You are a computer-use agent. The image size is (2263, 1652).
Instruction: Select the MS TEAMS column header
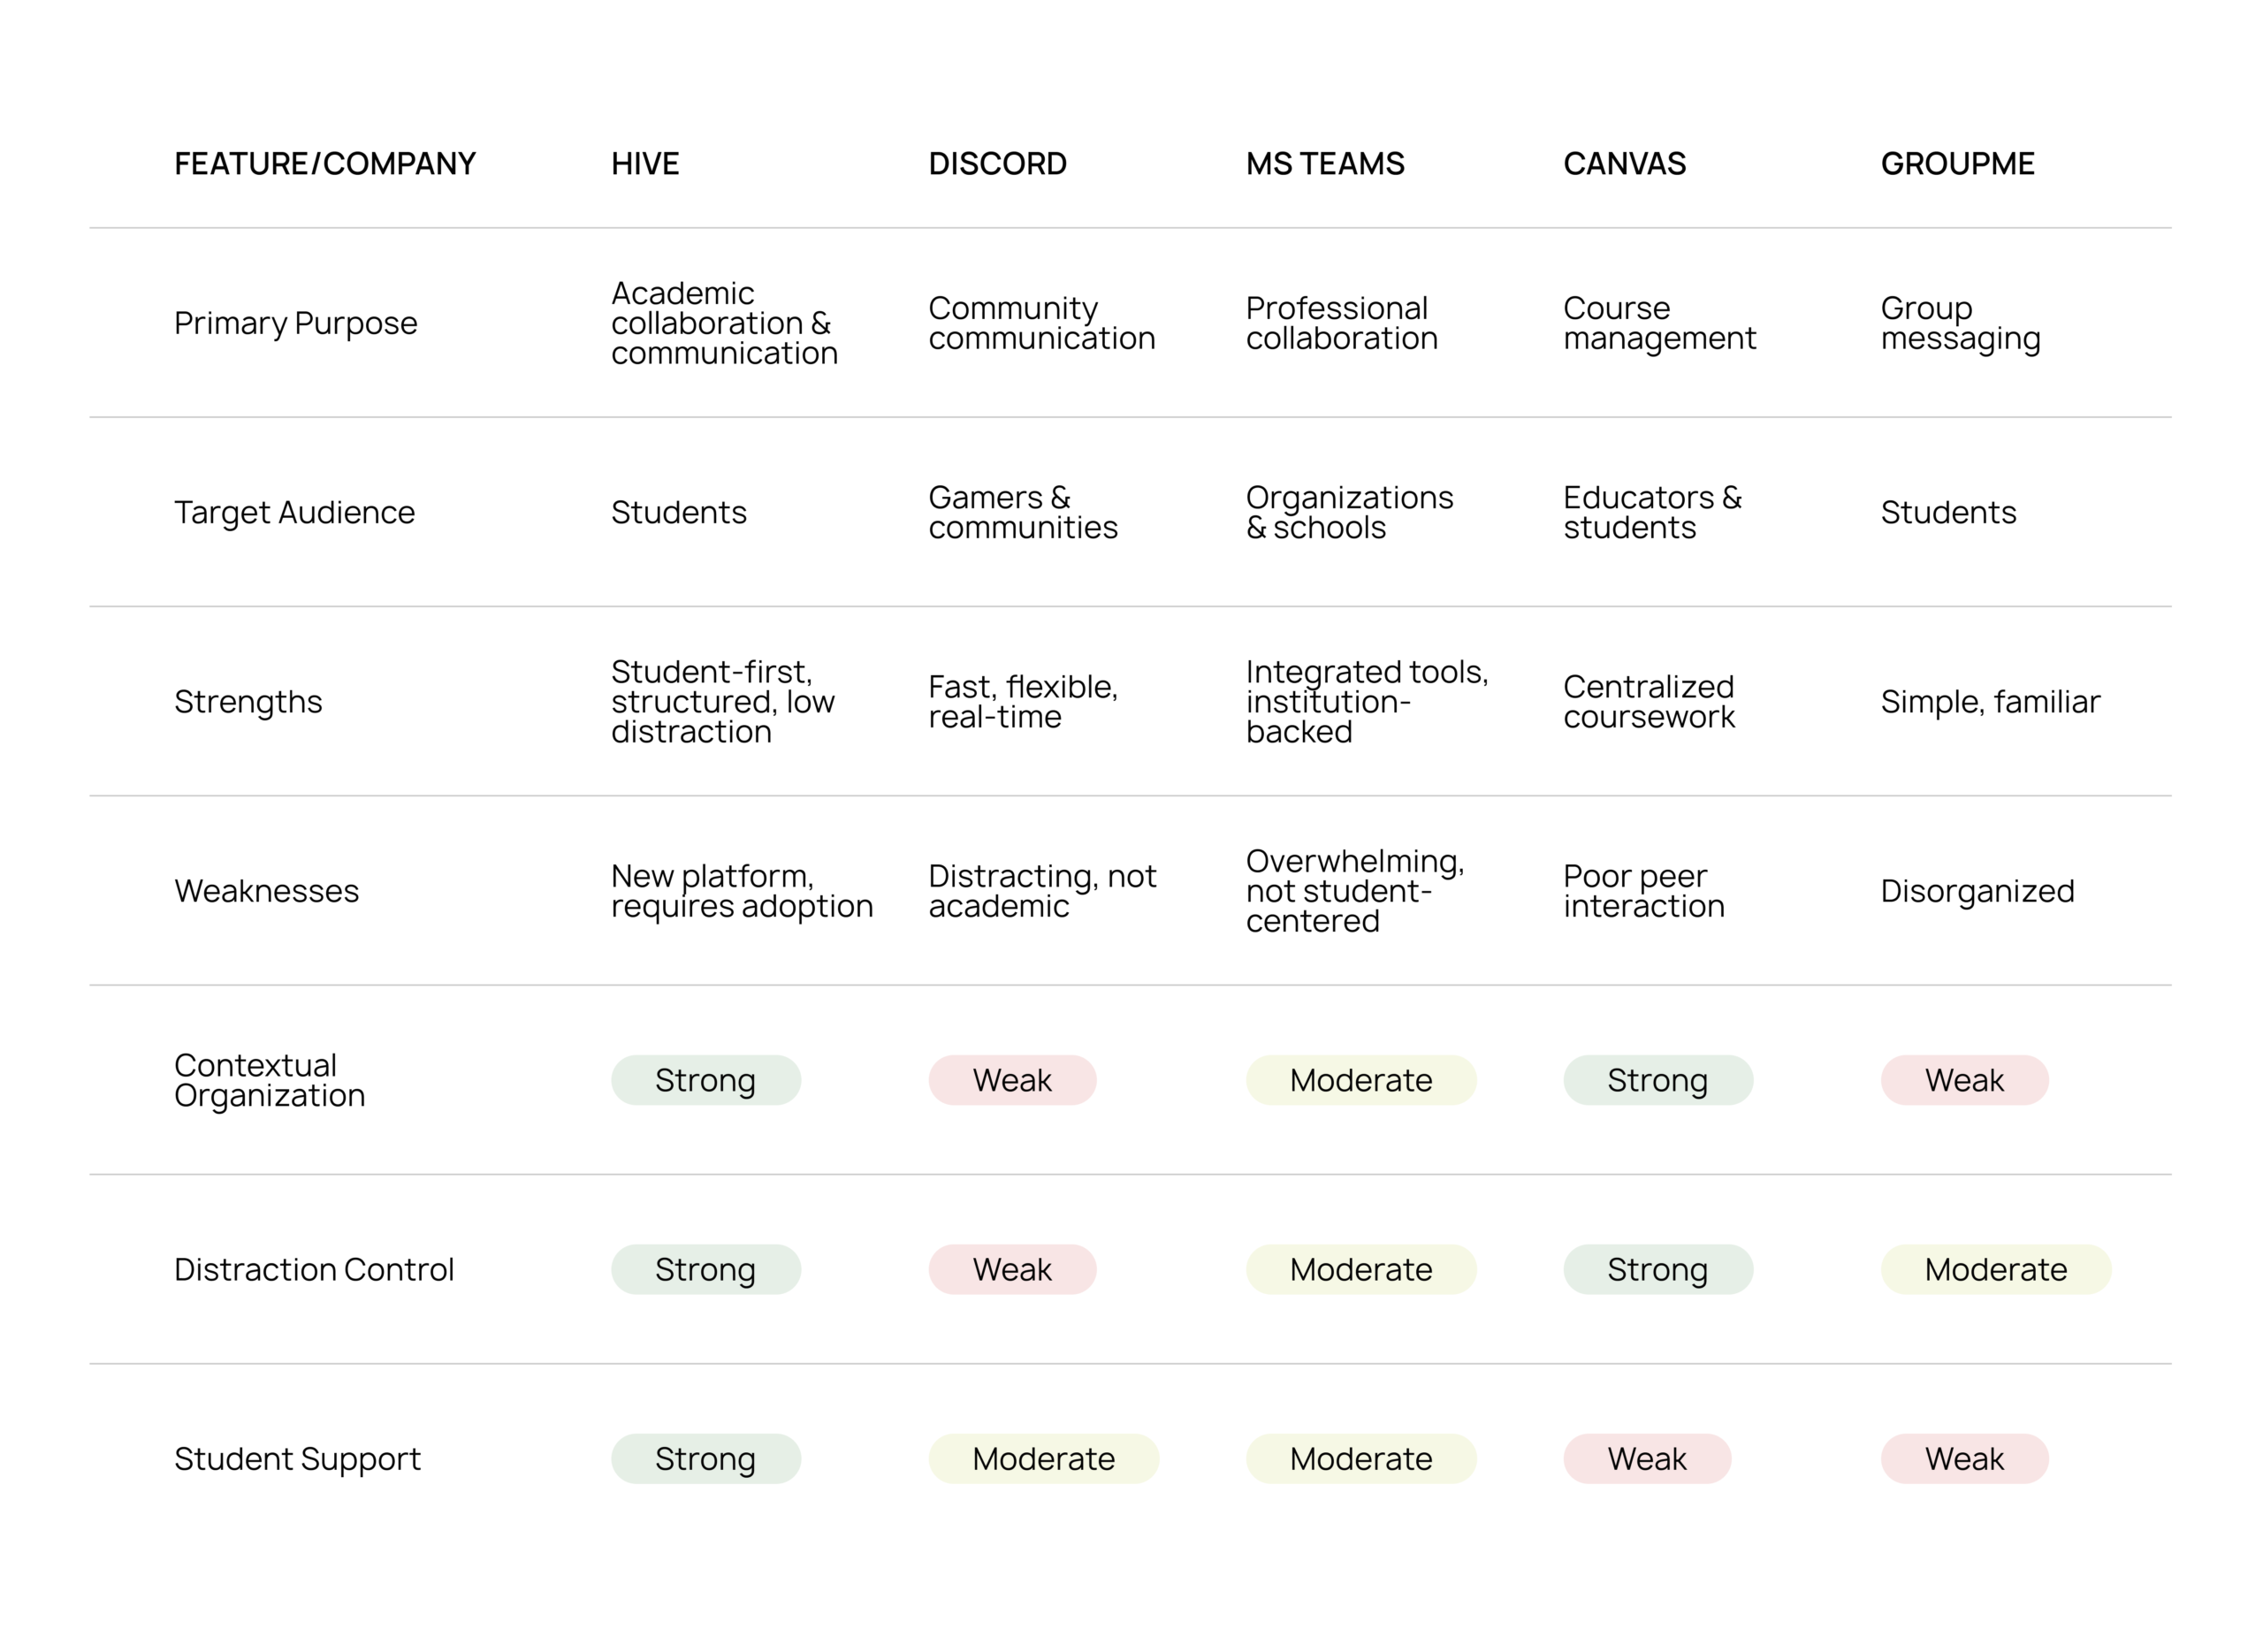tap(1325, 163)
